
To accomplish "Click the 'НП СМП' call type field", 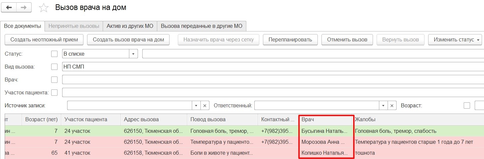I will point(266,67).
